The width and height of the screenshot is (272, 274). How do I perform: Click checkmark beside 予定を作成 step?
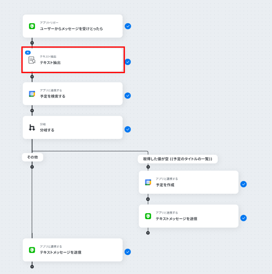(243, 184)
